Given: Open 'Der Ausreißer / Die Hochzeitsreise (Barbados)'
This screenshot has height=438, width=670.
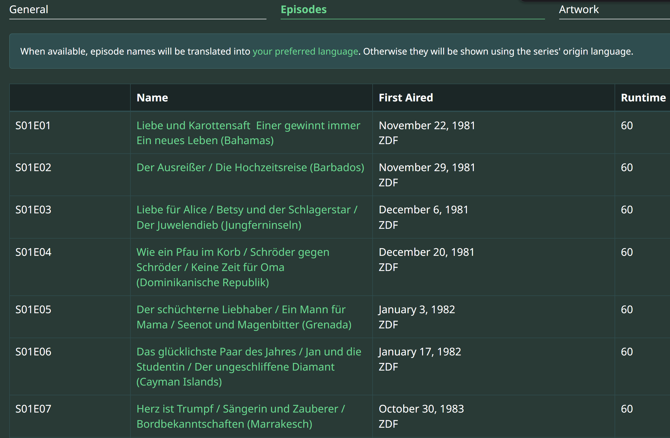Looking at the screenshot, I should (x=250, y=168).
